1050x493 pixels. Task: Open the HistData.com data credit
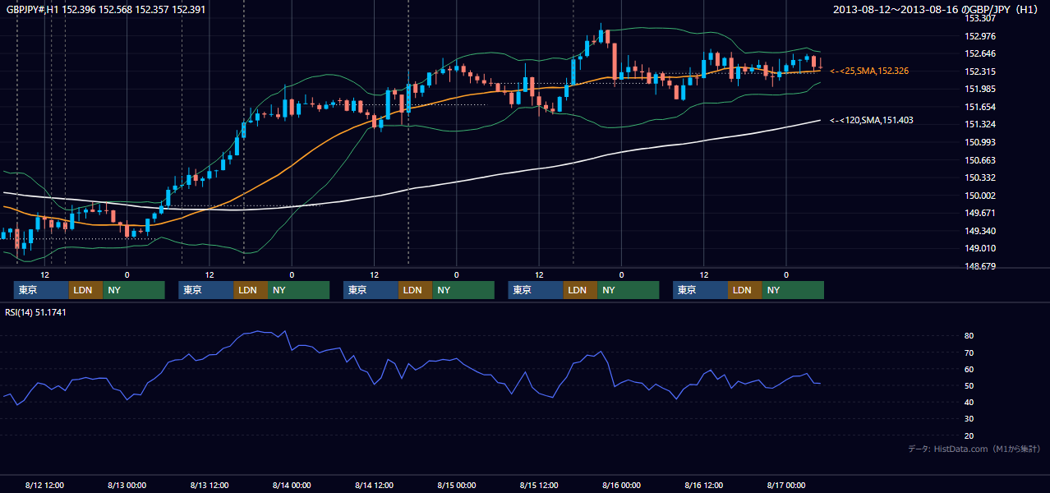click(x=974, y=449)
